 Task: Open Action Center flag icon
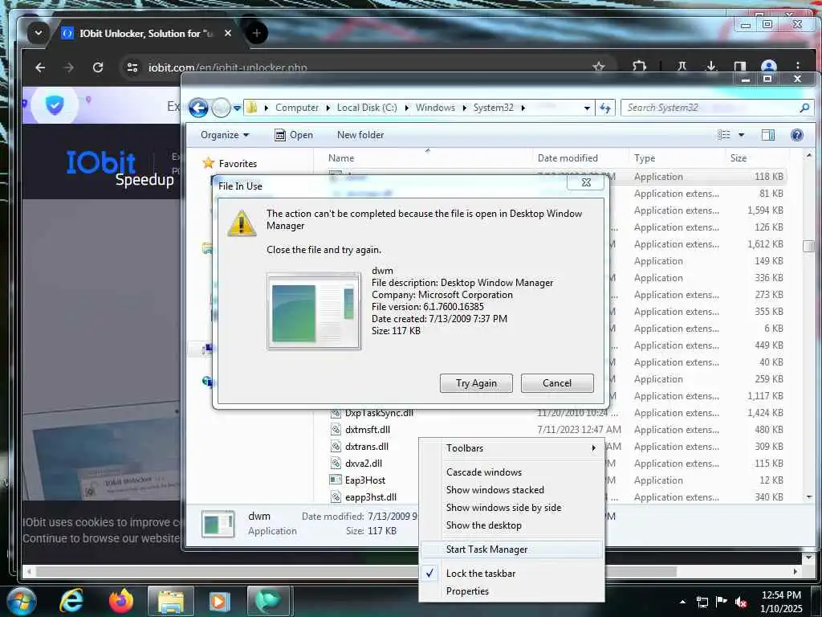(x=722, y=602)
